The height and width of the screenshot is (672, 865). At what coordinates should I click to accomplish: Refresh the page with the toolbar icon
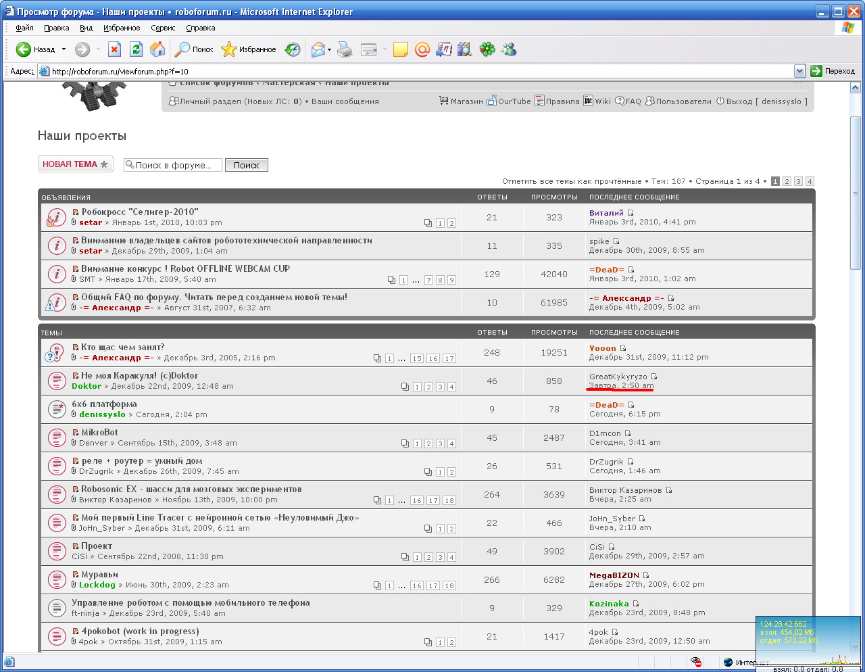tap(136, 49)
